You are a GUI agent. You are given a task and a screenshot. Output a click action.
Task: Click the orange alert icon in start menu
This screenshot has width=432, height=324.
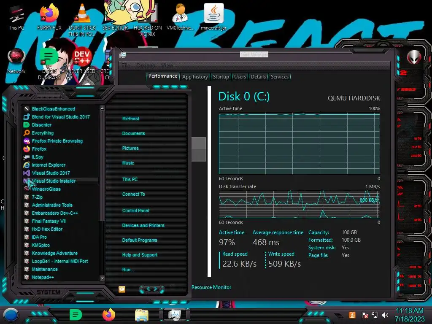(122, 289)
